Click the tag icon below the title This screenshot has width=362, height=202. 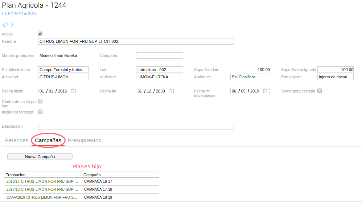click(5, 25)
